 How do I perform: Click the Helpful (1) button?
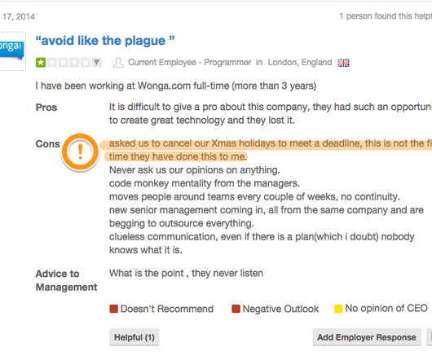(134, 337)
